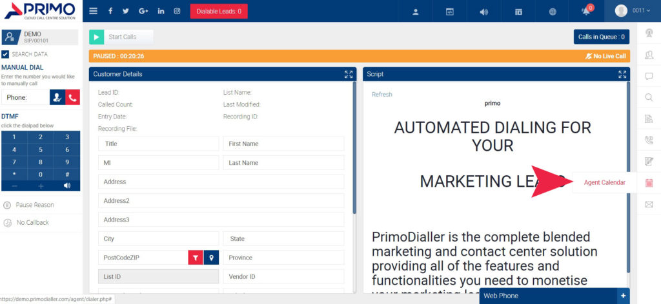Screen dimensions: 661x304
Task: Click the blue map pin icon beside PostCodeZIP
Action: pos(211,258)
